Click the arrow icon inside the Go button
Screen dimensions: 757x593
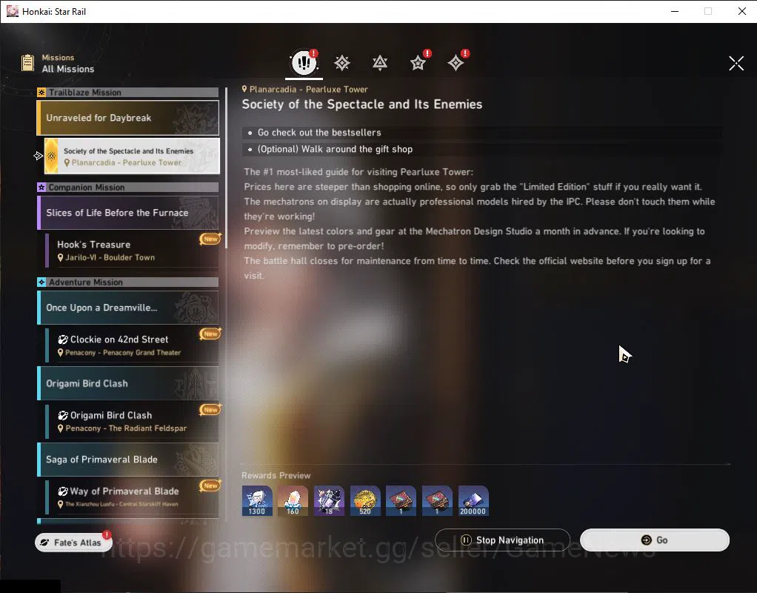point(646,540)
